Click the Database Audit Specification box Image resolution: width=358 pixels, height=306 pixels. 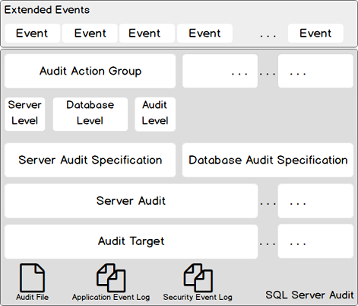268,160
